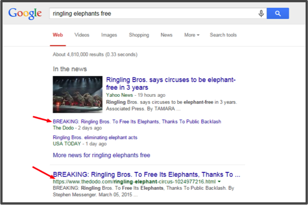Viewport: 308px width, 205px height.
Task: Expand the arrow beside thedodo.com URL
Action: pyautogui.click(x=219, y=182)
